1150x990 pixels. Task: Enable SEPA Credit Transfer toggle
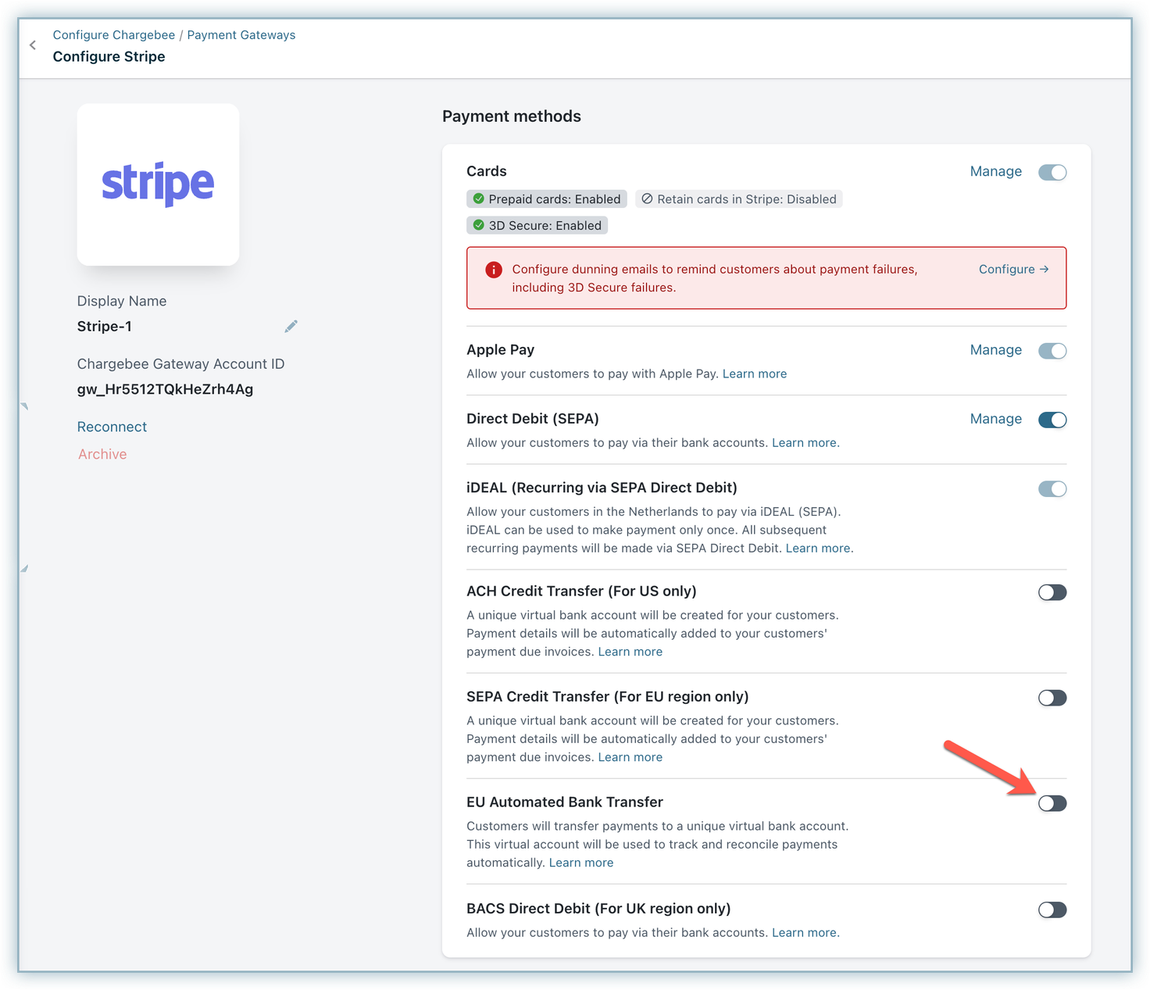coord(1052,698)
